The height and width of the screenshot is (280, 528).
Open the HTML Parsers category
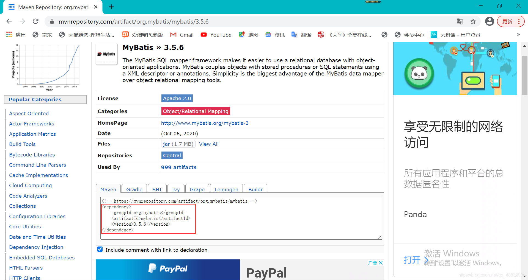click(26, 268)
